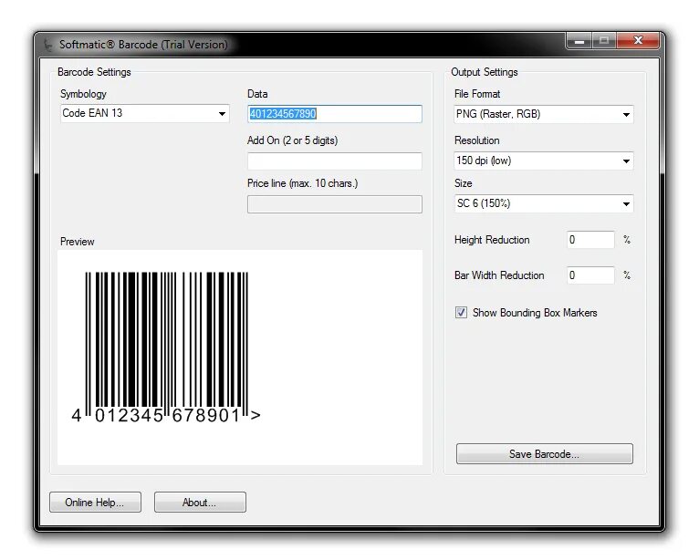This screenshot has width=699, height=560.
Task: Open the File Format dropdown
Action: click(x=544, y=115)
